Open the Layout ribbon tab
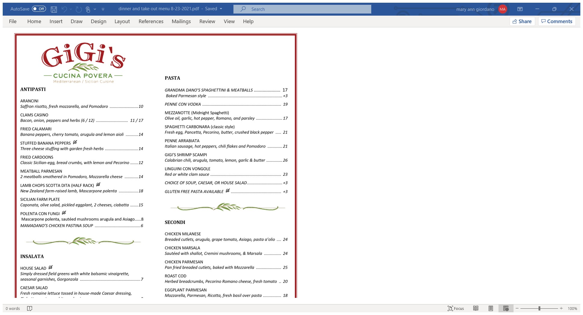 [x=122, y=21]
